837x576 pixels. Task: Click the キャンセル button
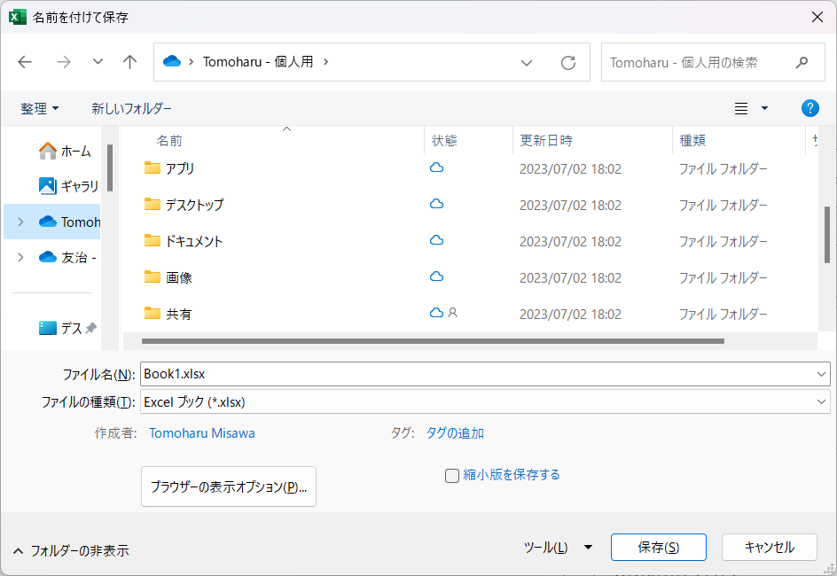[x=770, y=548]
